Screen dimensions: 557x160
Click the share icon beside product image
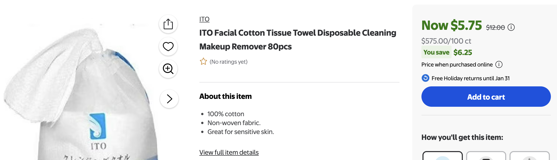[168, 24]
